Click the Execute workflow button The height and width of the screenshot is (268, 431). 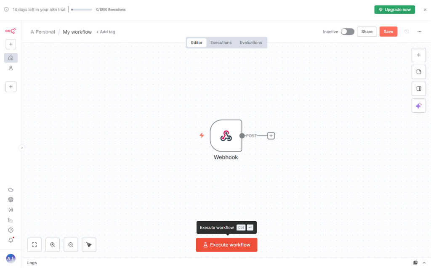[x=226, y=244]
